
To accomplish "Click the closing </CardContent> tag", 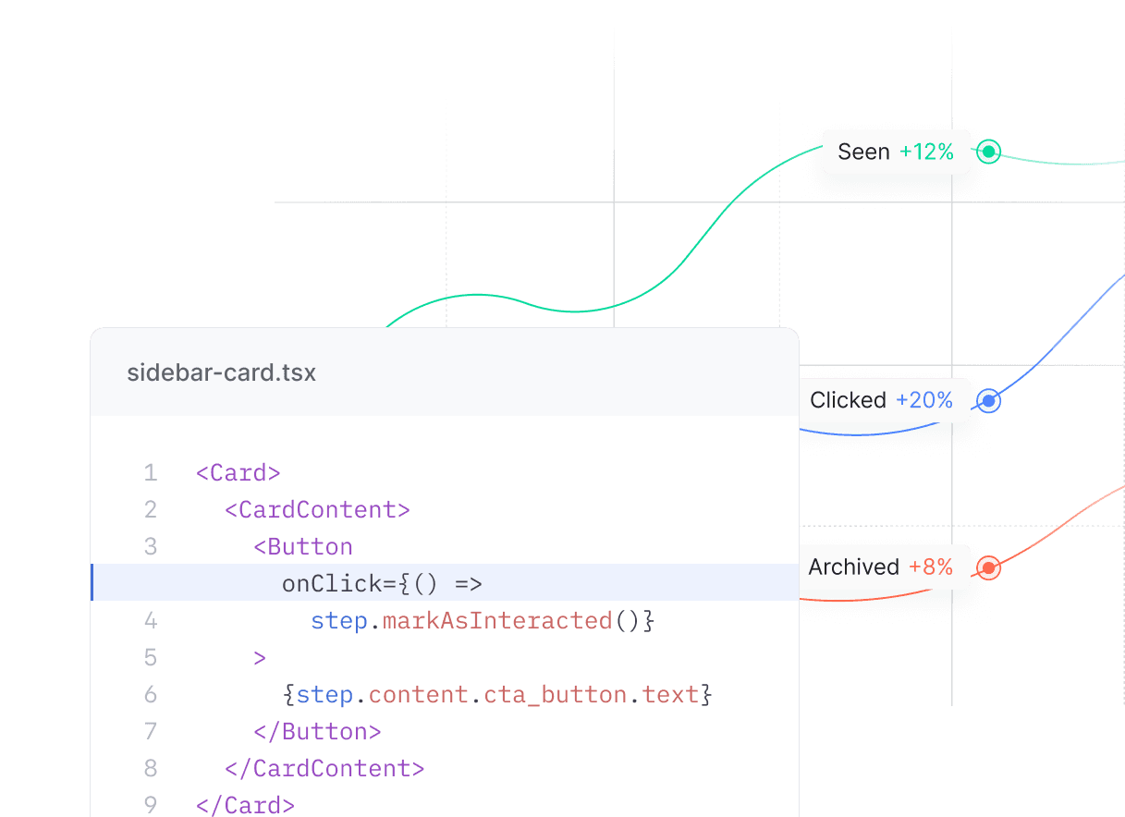I will pyautogui.click(x=324, y=769).
